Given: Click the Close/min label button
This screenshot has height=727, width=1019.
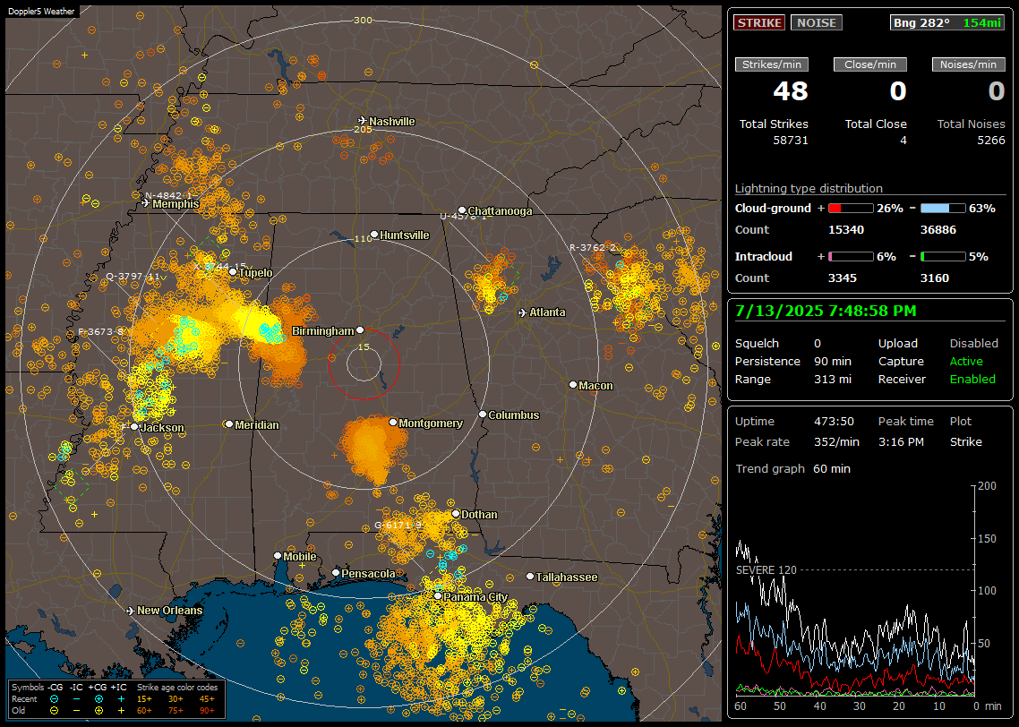Looking at the screenshot, I should pyautogui.click(x=870, y=64).
